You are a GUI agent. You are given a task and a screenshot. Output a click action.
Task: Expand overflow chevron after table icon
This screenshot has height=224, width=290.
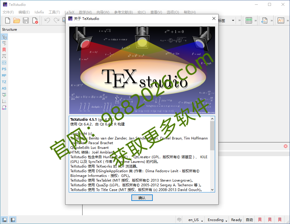coord(255,20)
